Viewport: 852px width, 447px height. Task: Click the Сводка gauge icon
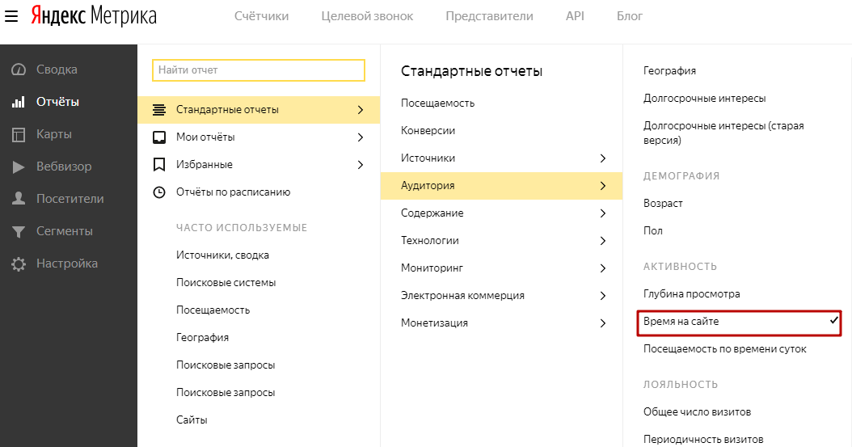pyautogui.click(x=19, y=70)
